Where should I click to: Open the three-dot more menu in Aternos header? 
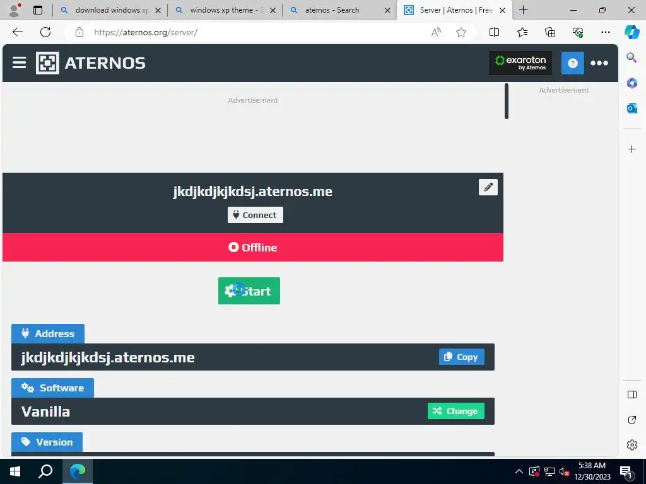[x=599, y=63]
